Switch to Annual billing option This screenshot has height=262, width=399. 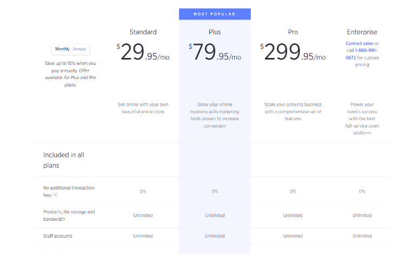pyautogui.click(x=79, y=49)
